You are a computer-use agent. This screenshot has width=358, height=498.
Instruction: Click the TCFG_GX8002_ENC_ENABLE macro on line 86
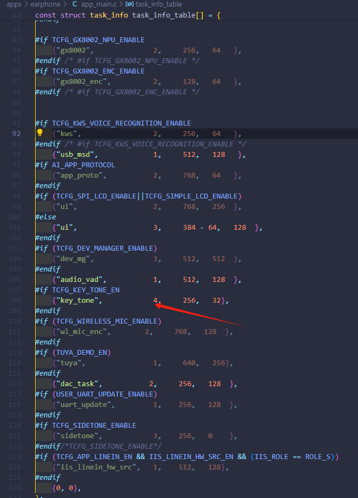coord(98,71)
